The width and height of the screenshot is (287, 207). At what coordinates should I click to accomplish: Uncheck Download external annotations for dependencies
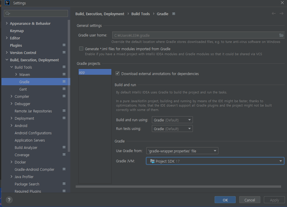tap(118, 74)
